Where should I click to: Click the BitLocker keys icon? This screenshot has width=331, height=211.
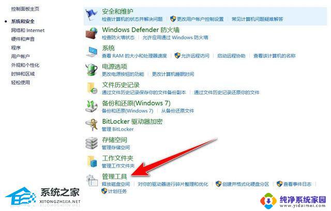pyautogui.click(x=92, y=125)
